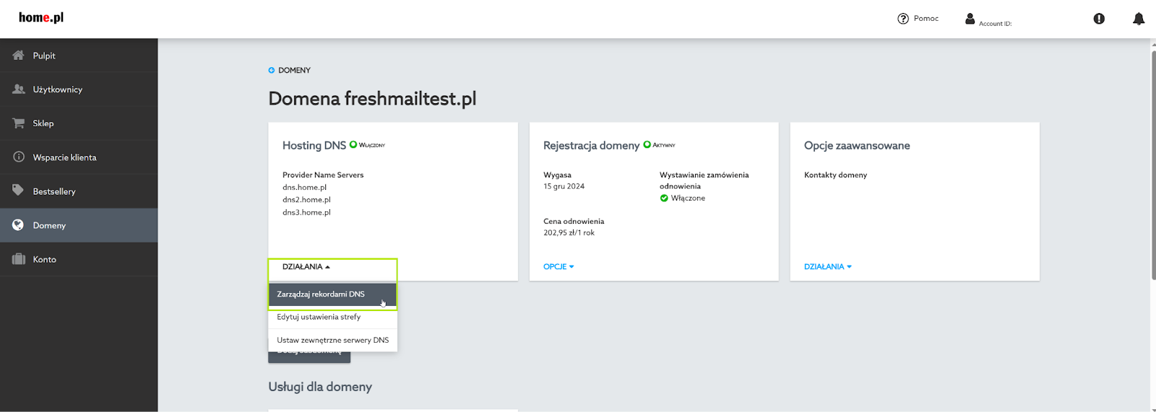Click the Sklep cart icon
1156x412 pixels.
click(x=19, y=123)
